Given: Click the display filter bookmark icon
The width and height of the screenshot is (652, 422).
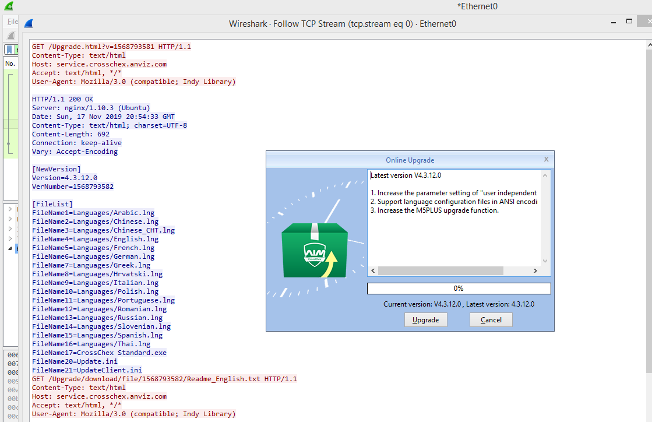Looking at the screenshot, I should [x=9, y=50].
